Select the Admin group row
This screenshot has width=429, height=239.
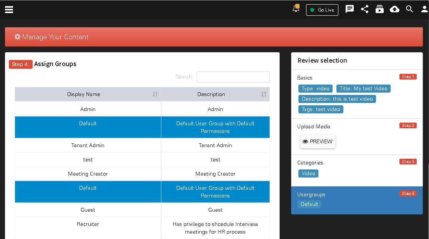(142, 109)
